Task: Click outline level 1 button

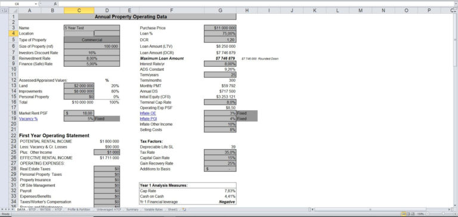Action: pyautogui.click(x=2, y=11)
